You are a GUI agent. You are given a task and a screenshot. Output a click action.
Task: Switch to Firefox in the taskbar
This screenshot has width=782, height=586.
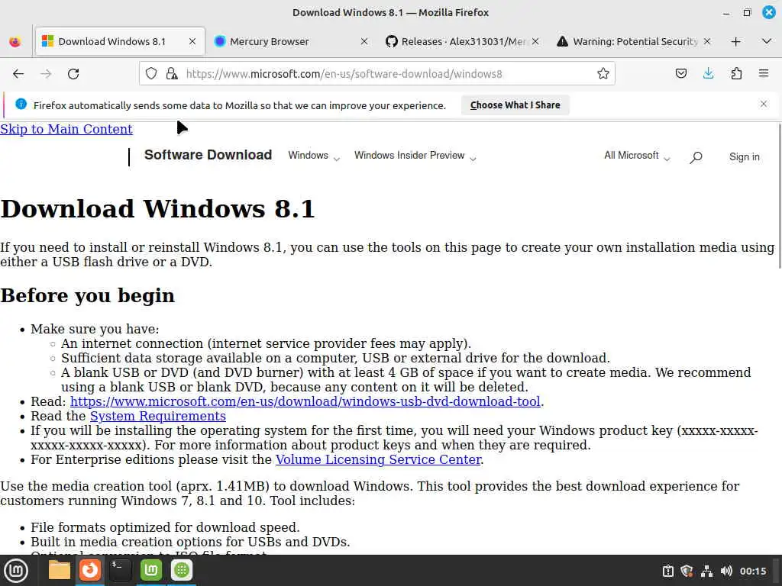(90, 570)
